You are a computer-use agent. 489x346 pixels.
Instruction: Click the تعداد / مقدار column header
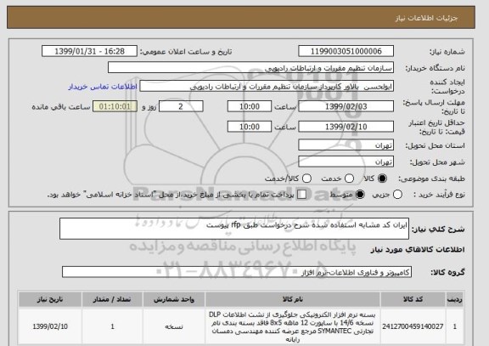click(x=112, y=299)
